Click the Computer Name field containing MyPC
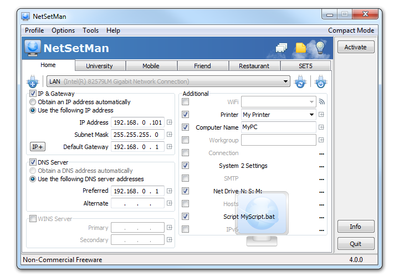399x277 pixels. [x=279, y=127]
